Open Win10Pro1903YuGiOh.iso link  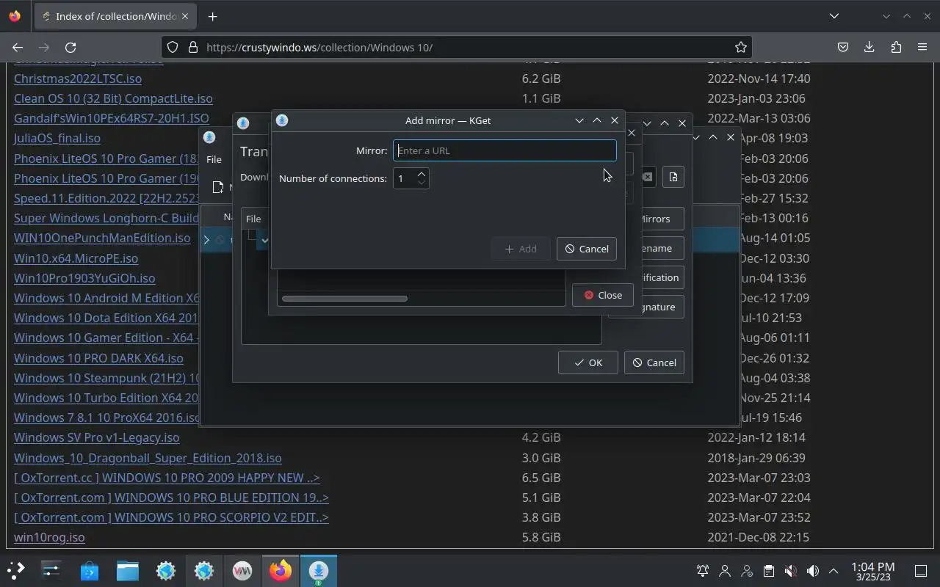coord(84,278)
